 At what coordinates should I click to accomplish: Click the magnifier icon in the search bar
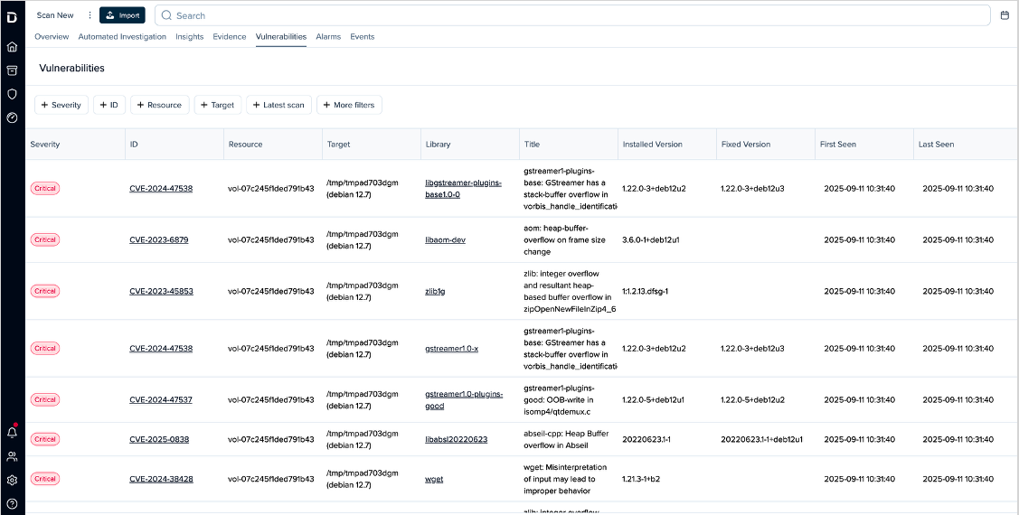pos(166,15)
